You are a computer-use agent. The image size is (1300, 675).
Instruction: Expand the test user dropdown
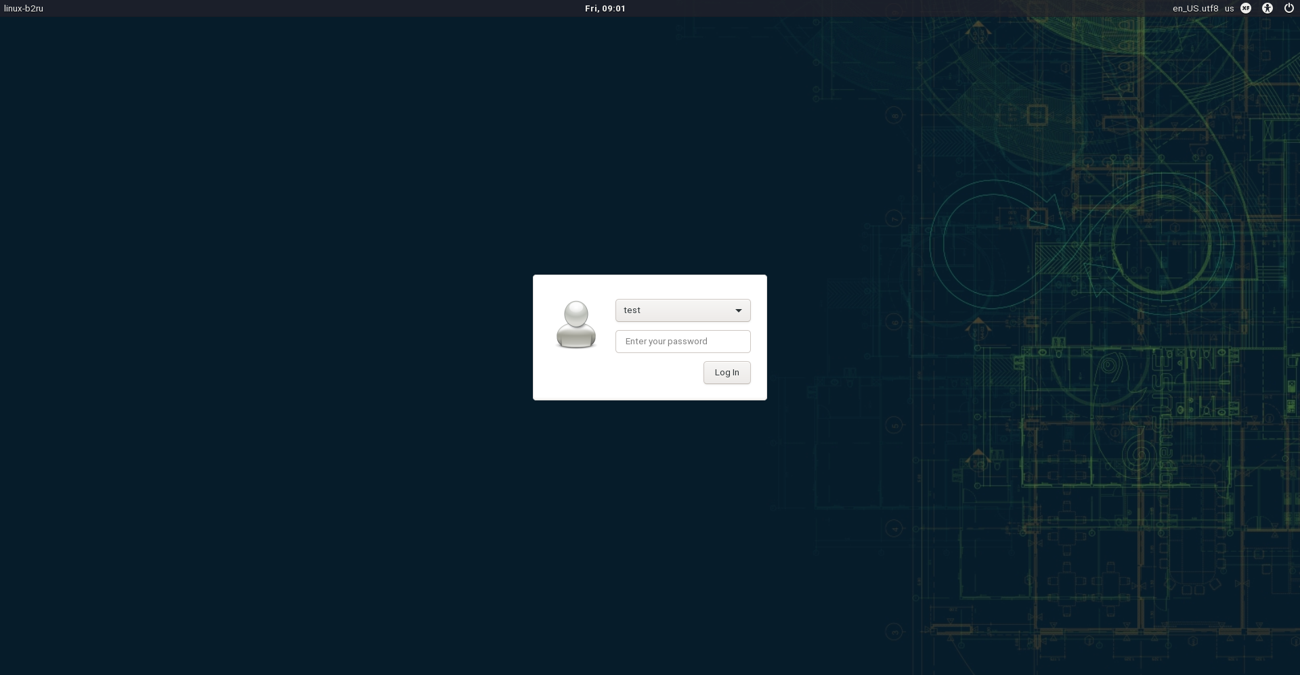click(682, 310)
